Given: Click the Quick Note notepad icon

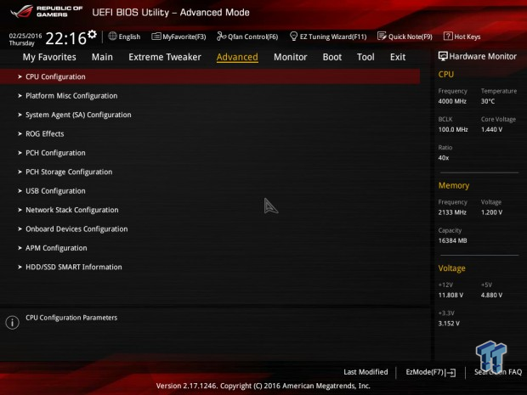Looking at the screenshot, I should [382, 37].
